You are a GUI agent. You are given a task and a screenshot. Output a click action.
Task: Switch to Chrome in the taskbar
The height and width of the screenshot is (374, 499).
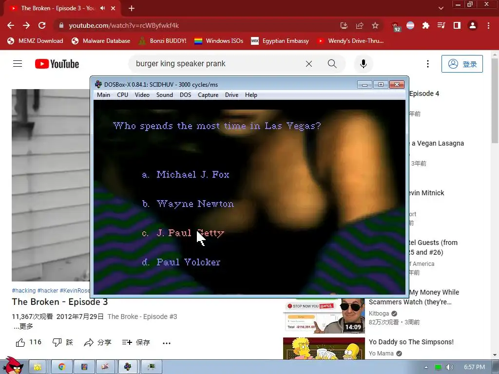pyautogui.click(x=61, y=367)
